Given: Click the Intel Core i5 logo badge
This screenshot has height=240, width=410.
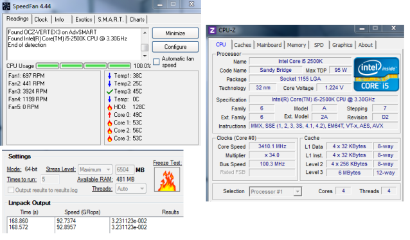Looking at the screenshot, I should pos(377,74).
